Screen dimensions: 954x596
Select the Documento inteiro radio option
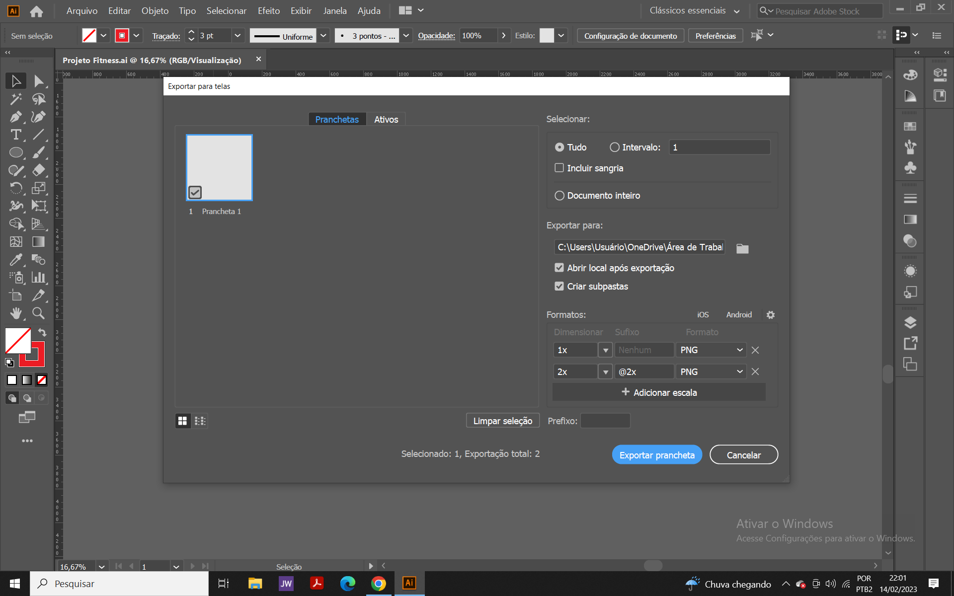(559, 196)
